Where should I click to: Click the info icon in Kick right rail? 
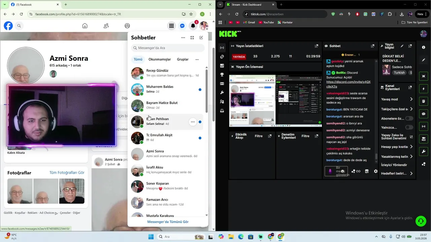424,47
